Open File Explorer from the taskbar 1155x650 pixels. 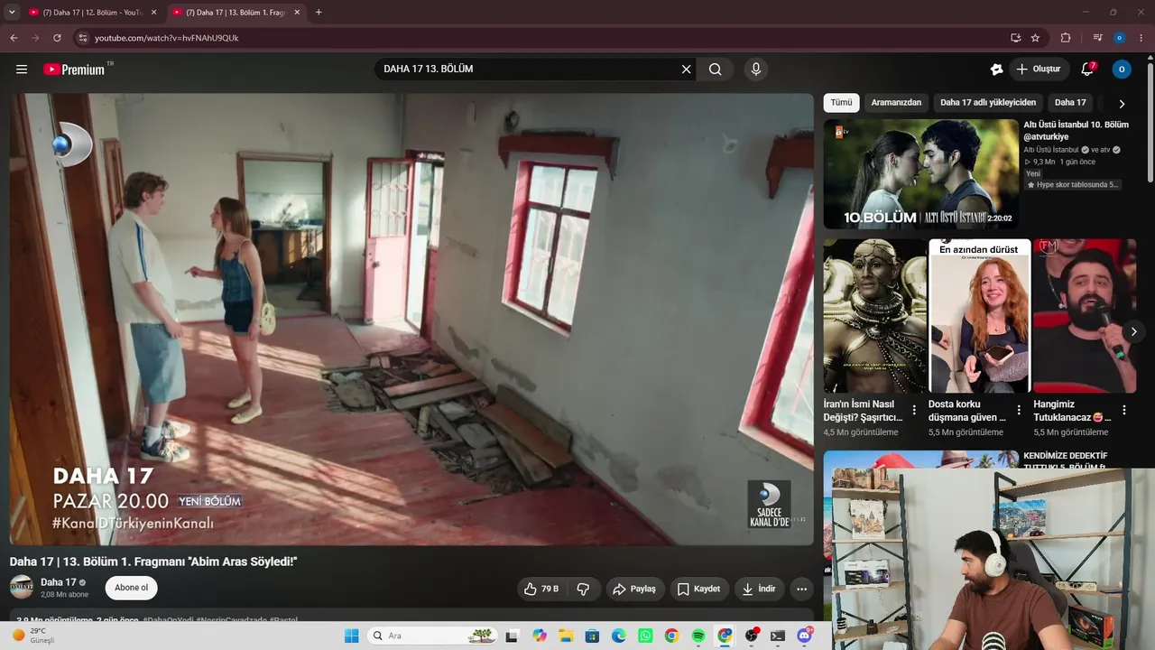pyautogui.click(x=566, y=636)
